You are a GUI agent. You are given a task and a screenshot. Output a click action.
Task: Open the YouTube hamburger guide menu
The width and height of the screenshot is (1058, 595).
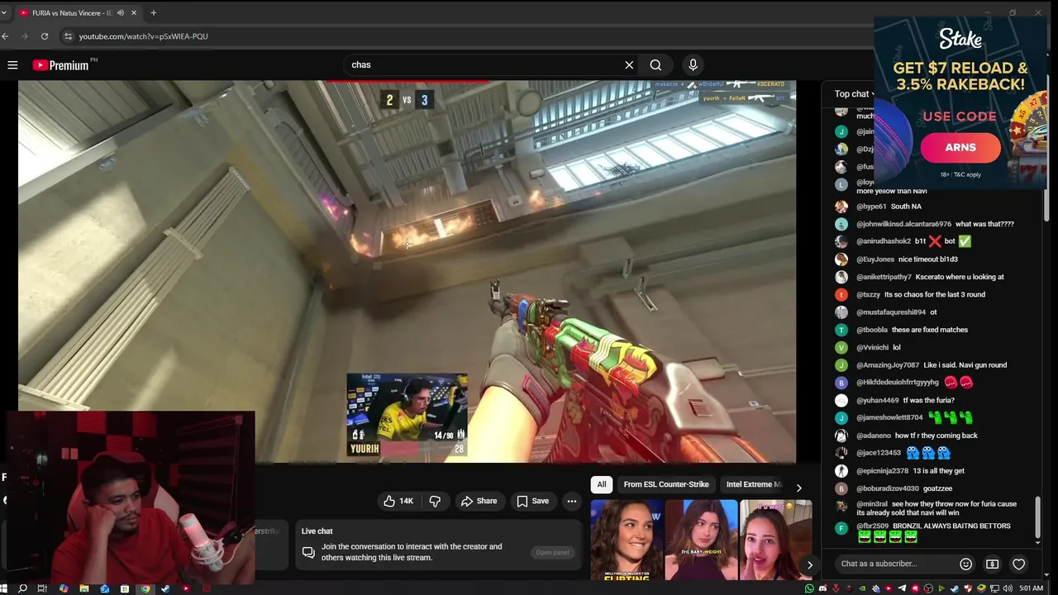12,64
